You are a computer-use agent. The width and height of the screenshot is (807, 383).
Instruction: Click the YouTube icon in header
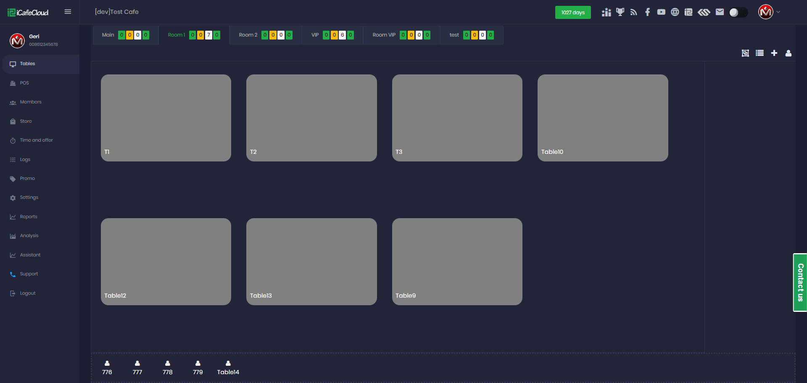(661, 12)
